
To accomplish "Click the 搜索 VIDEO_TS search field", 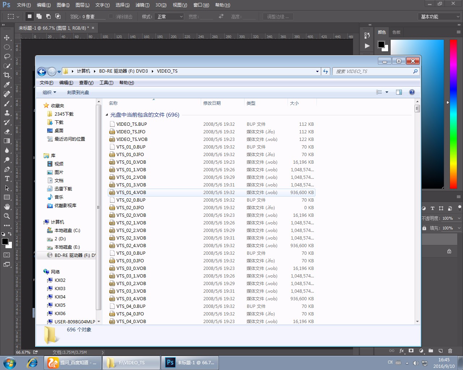I will pyautogui.click(x=373, y=71).
